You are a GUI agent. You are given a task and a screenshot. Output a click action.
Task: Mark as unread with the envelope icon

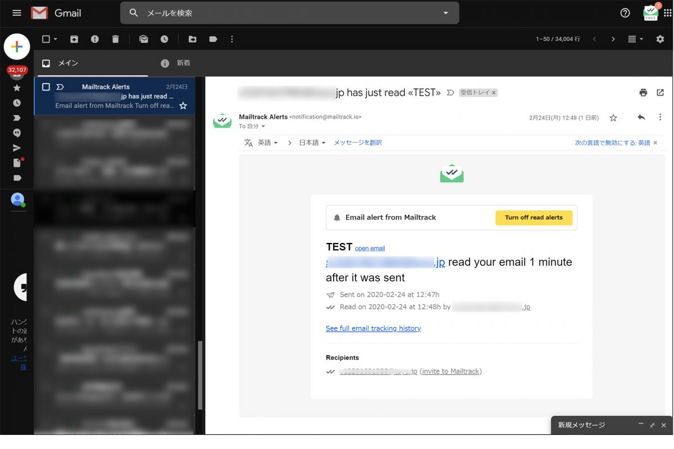[x=144, y=39]
